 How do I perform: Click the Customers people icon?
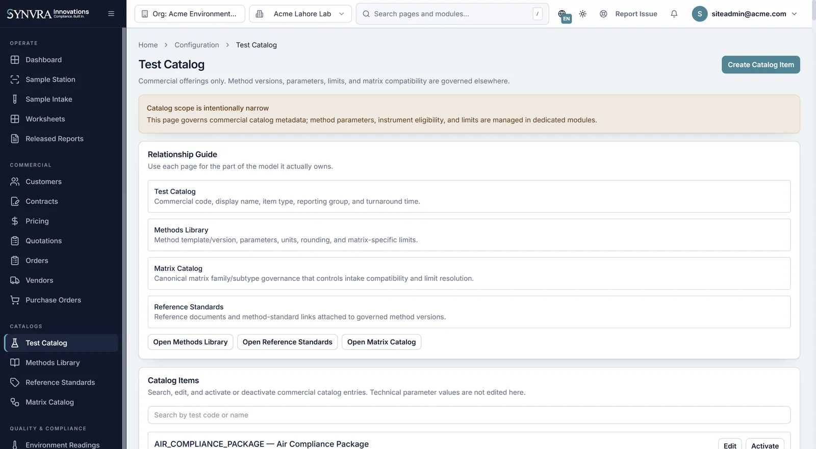pos(15,182)
